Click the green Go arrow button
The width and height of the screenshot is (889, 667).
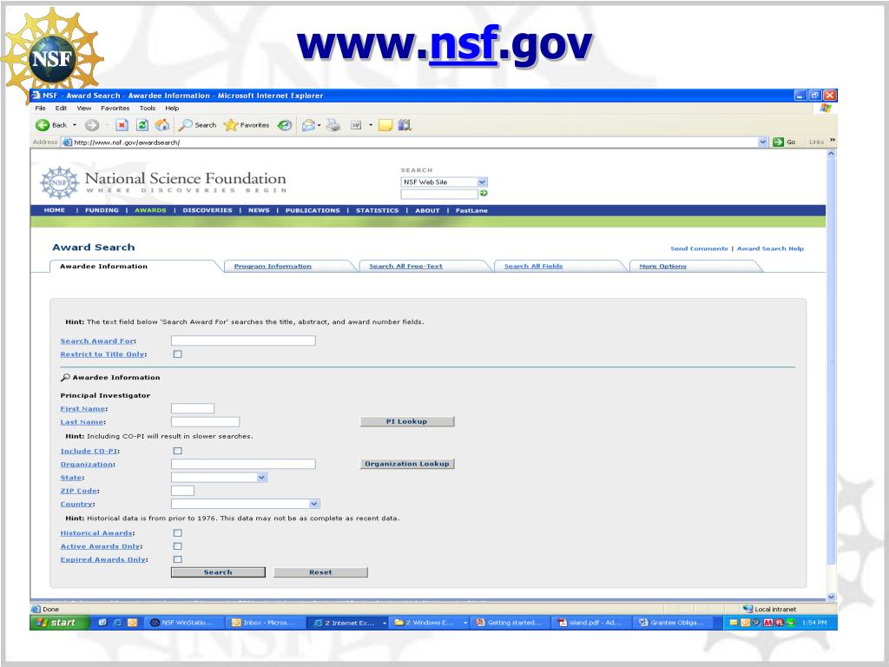point(778,142)
